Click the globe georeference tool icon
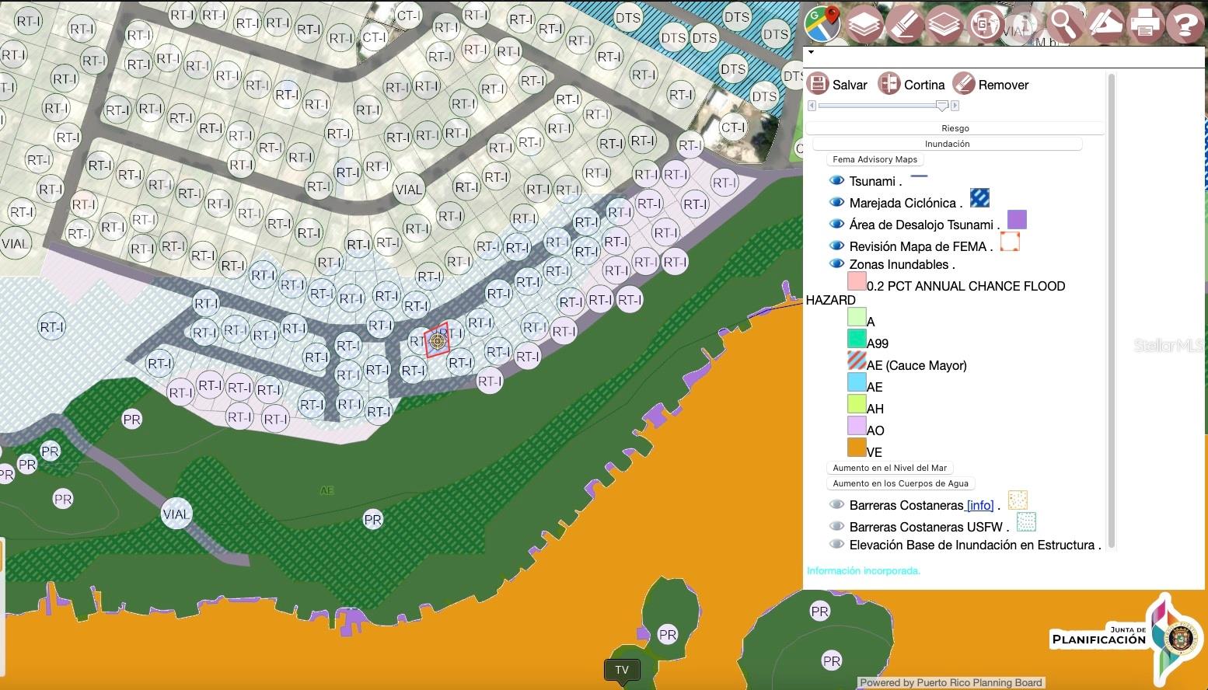 985,25
